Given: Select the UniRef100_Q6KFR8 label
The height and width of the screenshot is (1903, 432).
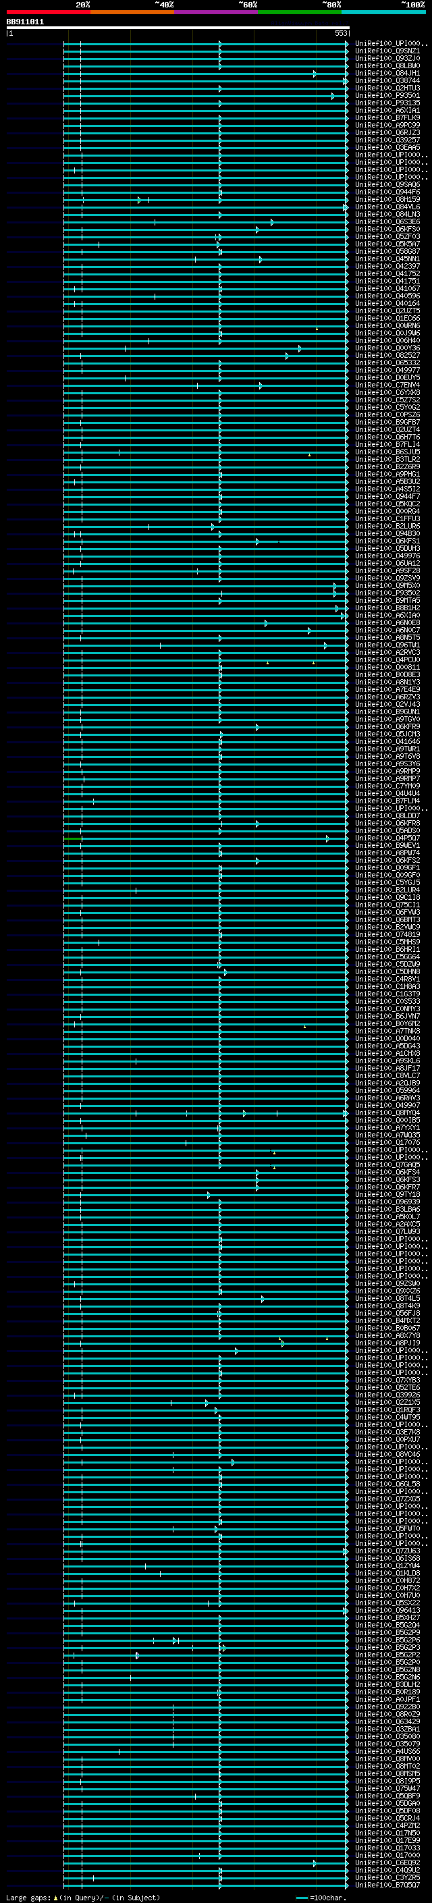Looking at the screenshot, I should [387, 823].
